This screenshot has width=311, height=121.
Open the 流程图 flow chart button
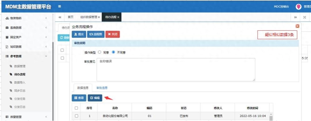pos(96,34)
